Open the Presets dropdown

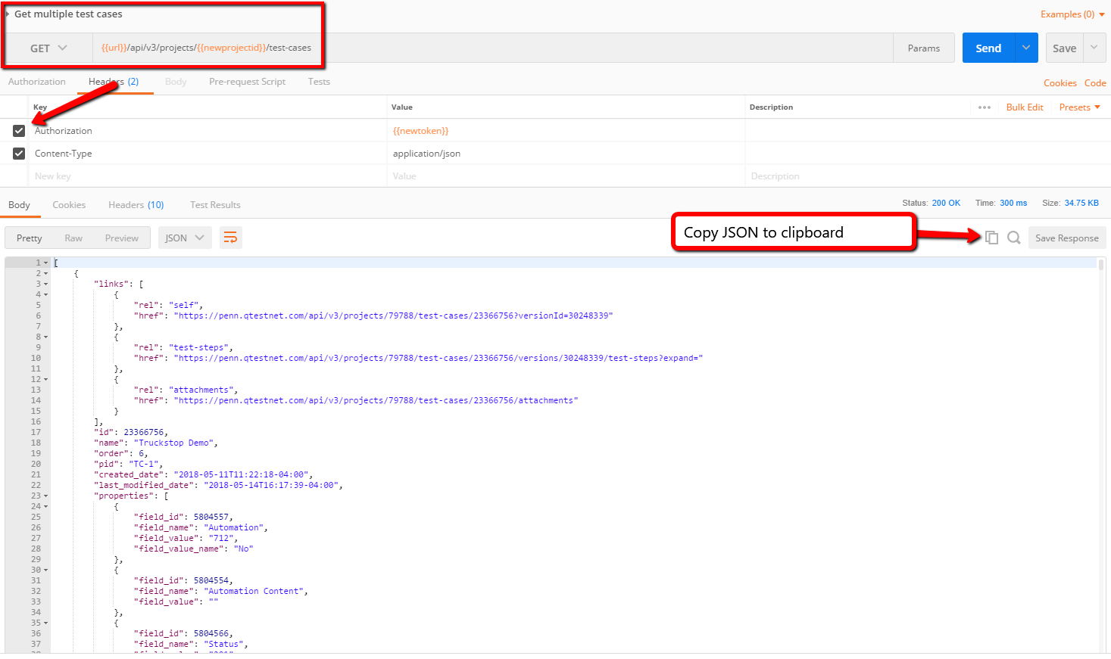point(1079,107)
